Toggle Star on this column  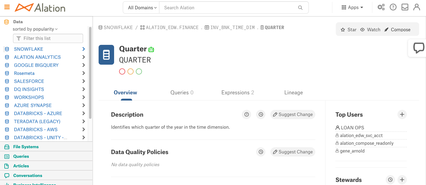coord(348,30)
